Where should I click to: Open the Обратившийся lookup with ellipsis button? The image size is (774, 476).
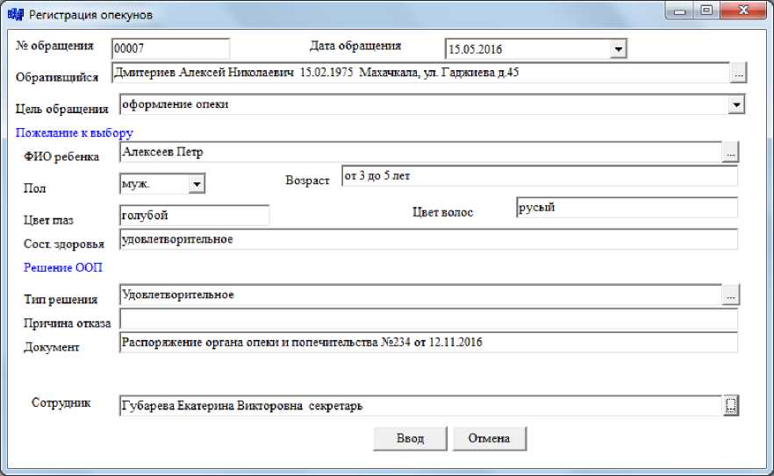tap(739, 73)
